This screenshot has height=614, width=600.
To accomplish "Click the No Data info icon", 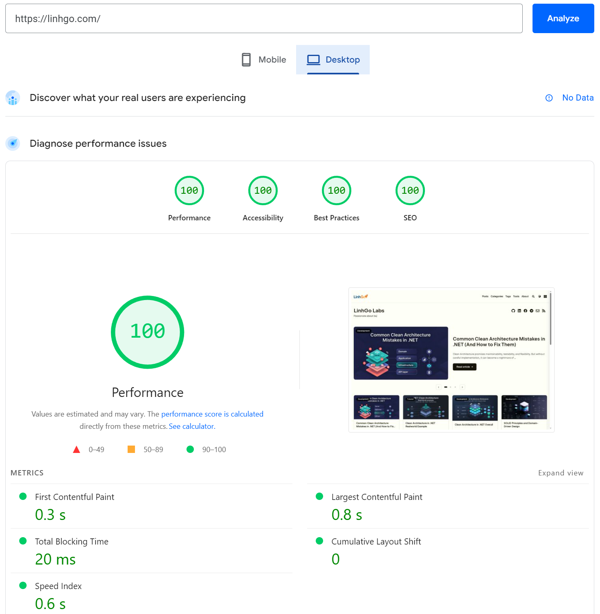I will click(x=549, y=98).
